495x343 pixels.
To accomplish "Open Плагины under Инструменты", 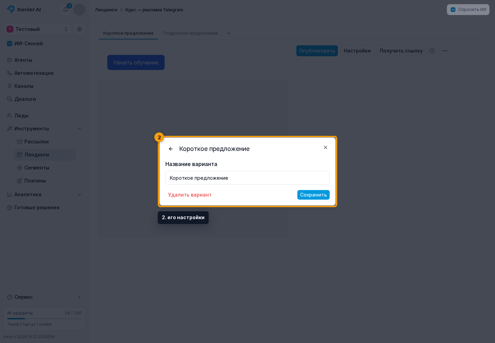I will pyautogui.click(x=45, y=181).
